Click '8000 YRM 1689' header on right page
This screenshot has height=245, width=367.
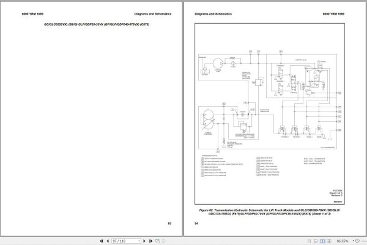(333, 14)
